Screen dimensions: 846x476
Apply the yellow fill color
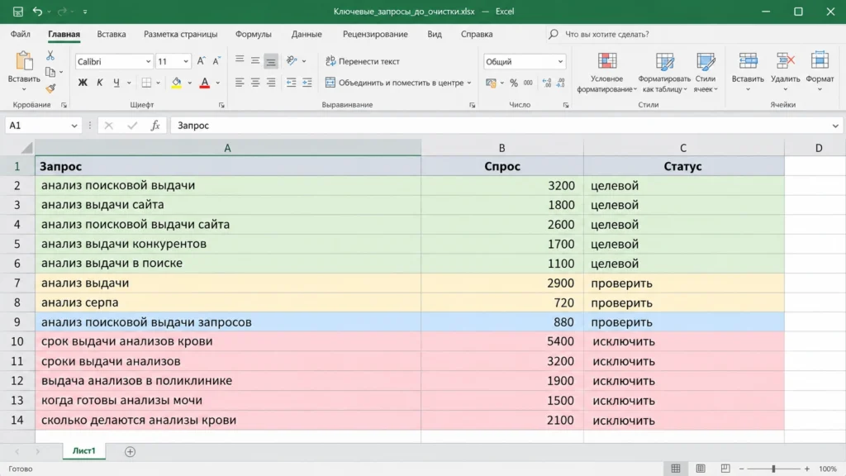point(177,83)
